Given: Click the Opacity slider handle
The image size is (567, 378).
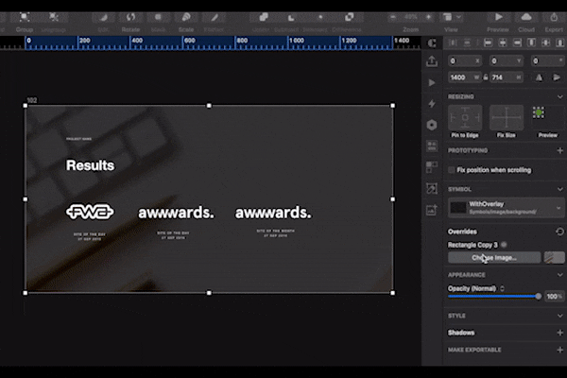Looking at the screenshot, I should (538, 296).
